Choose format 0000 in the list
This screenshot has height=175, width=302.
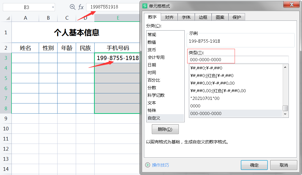[236, 106]
